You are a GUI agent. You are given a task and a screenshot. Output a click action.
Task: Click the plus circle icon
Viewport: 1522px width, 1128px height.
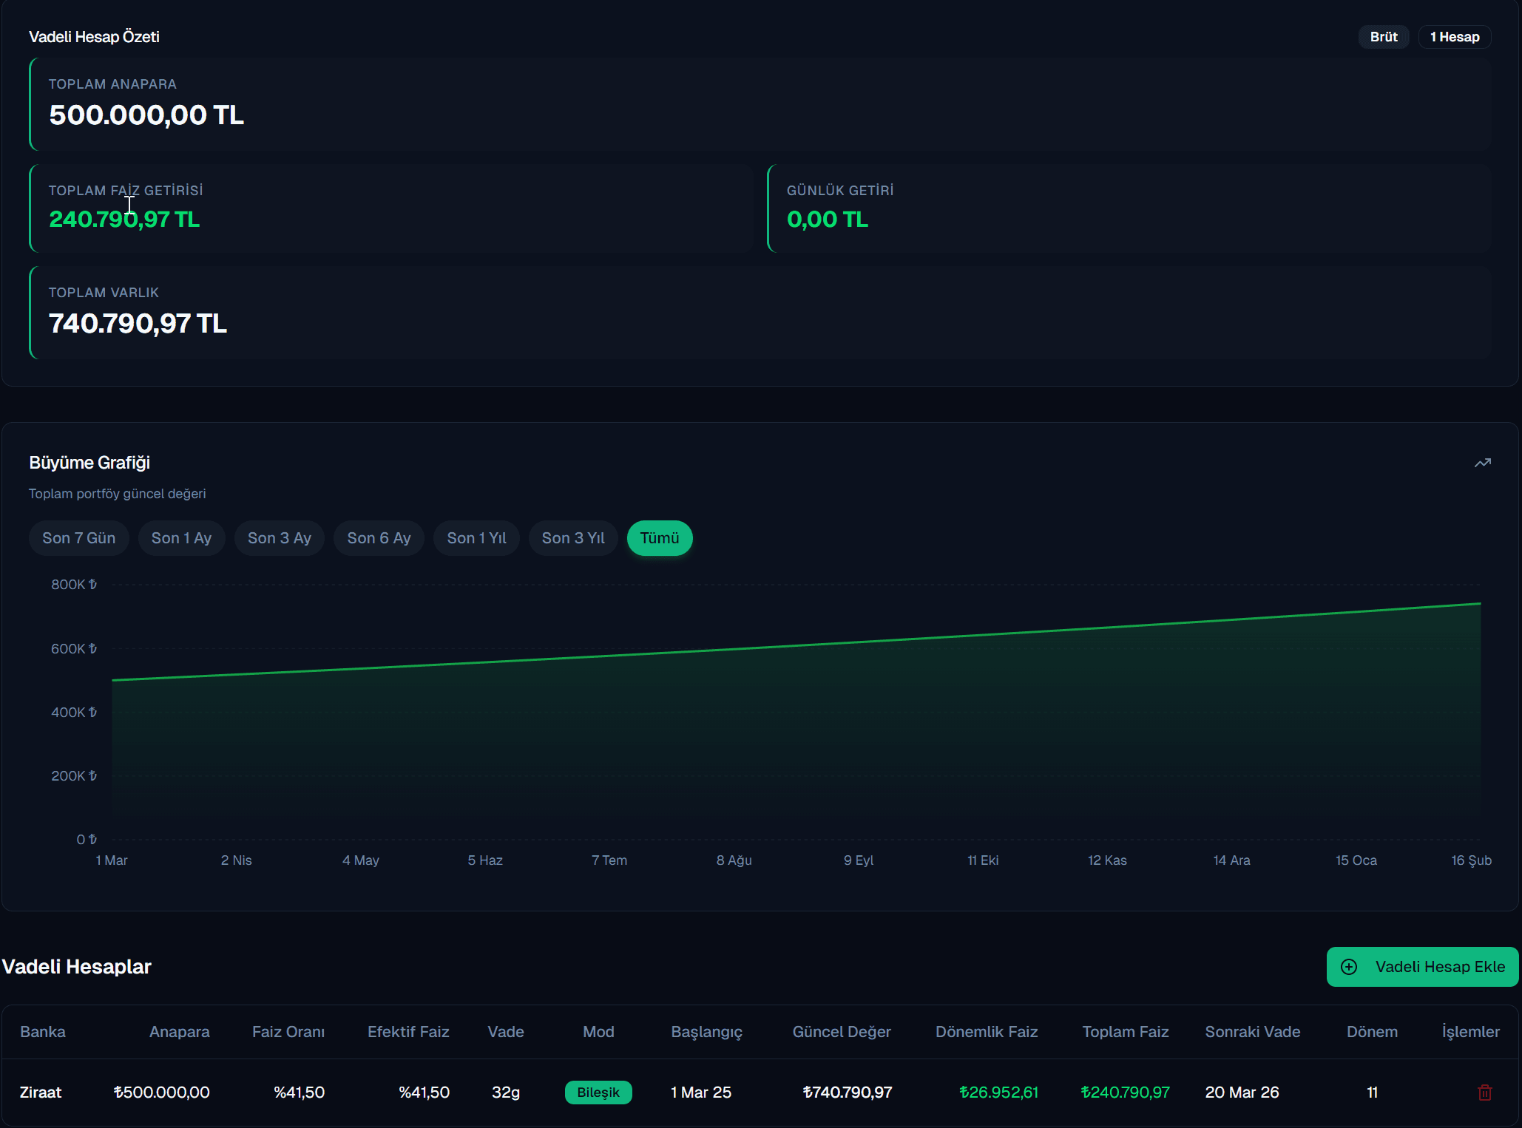coord(1349,967)
